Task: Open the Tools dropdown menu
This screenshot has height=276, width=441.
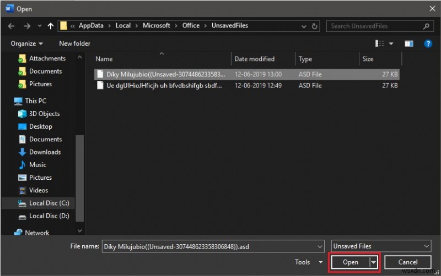Action: click(309, 262)
